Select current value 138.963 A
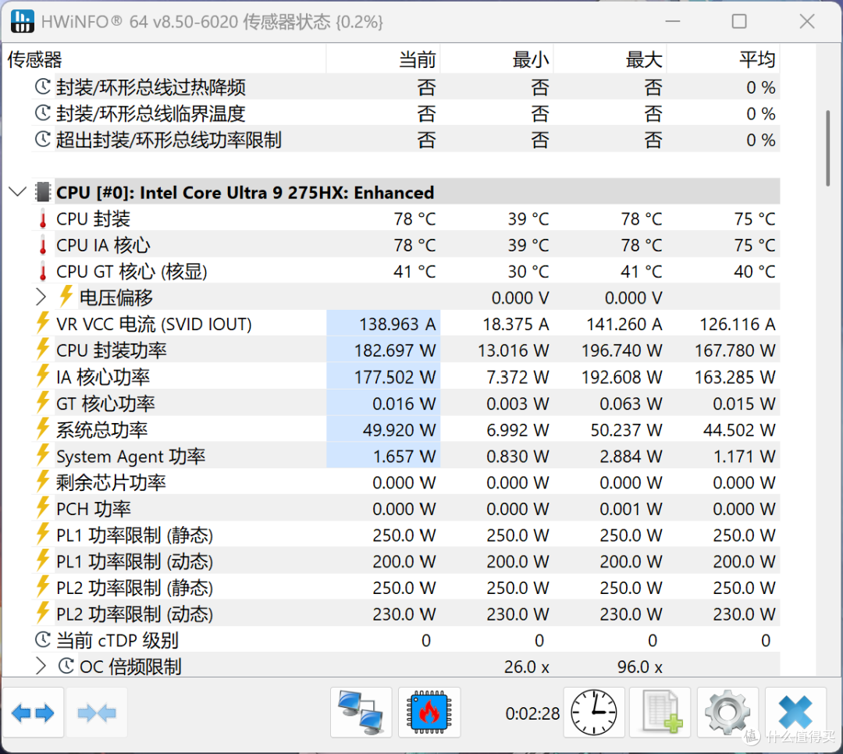 [397, 324]
